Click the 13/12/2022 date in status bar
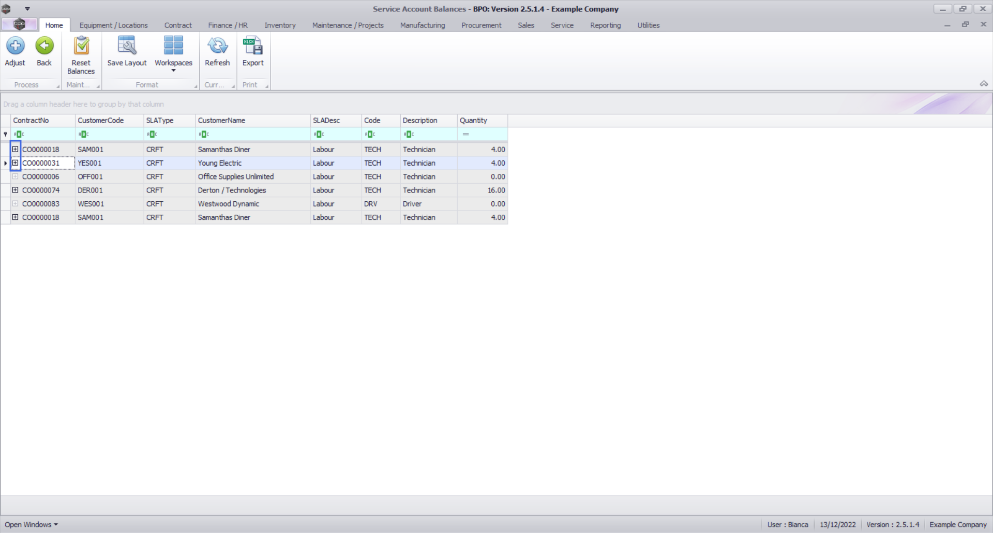This screenshot has width=993, height=533. (837, 524)
